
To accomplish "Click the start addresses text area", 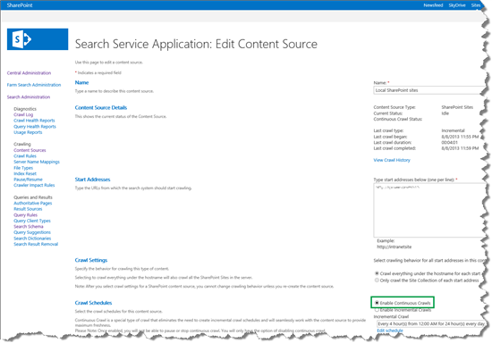I will tap(429, 210).
